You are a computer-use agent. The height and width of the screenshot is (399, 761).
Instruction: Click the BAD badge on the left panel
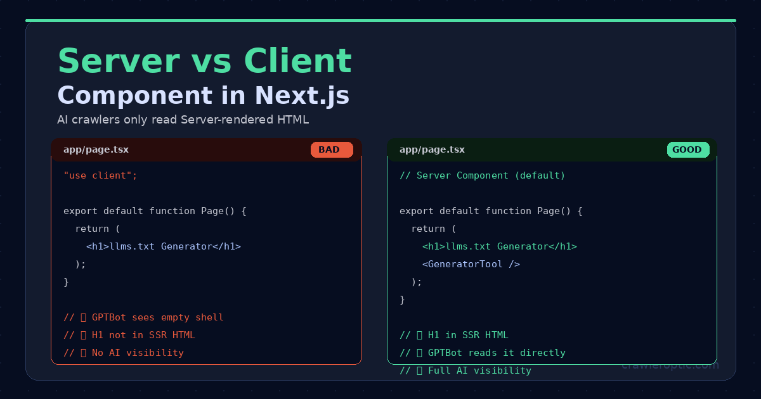tap(332, 149)
